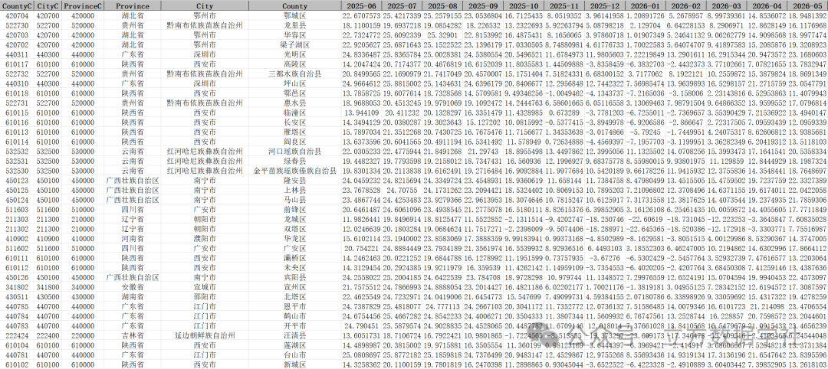Screen dimensions: 828x369
Task: Select the County cell 龙里县
Action: click(294, 25)
